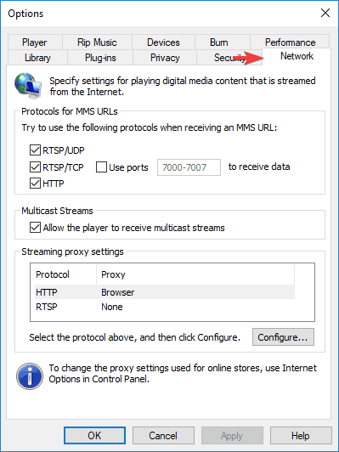
Task: Open Help for this dialog
Action: 301,436
